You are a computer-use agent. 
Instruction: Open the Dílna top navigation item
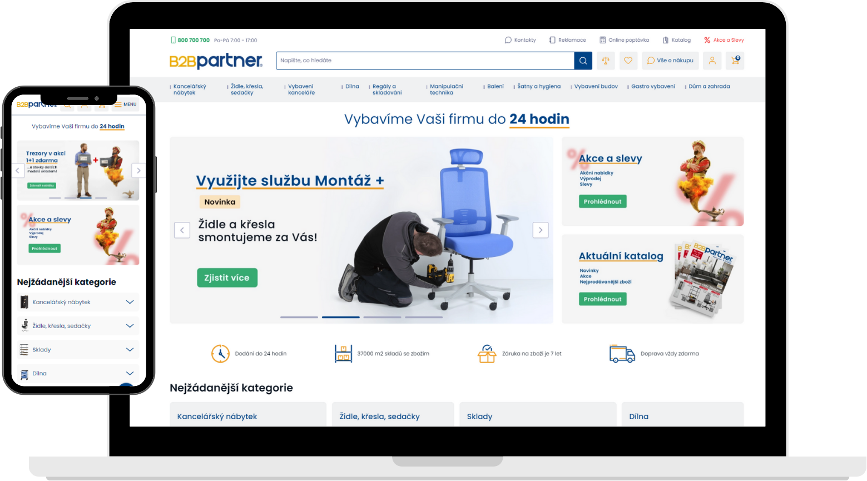point(352,87)
